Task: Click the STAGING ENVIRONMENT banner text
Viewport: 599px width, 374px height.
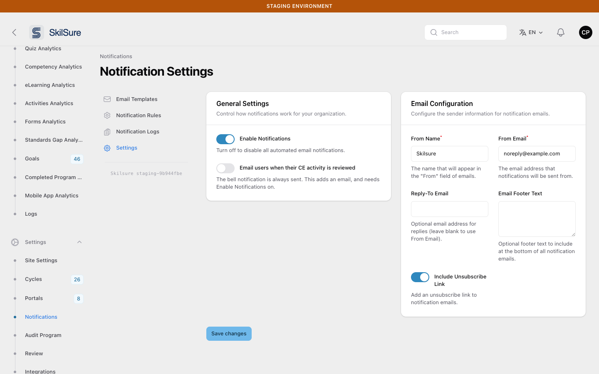Action: tap(299, 6)
